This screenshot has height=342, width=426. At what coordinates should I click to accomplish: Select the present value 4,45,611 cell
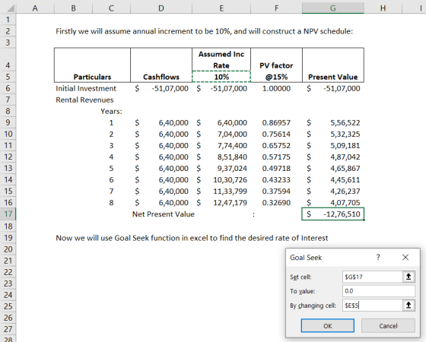click(x=333, y=179)
